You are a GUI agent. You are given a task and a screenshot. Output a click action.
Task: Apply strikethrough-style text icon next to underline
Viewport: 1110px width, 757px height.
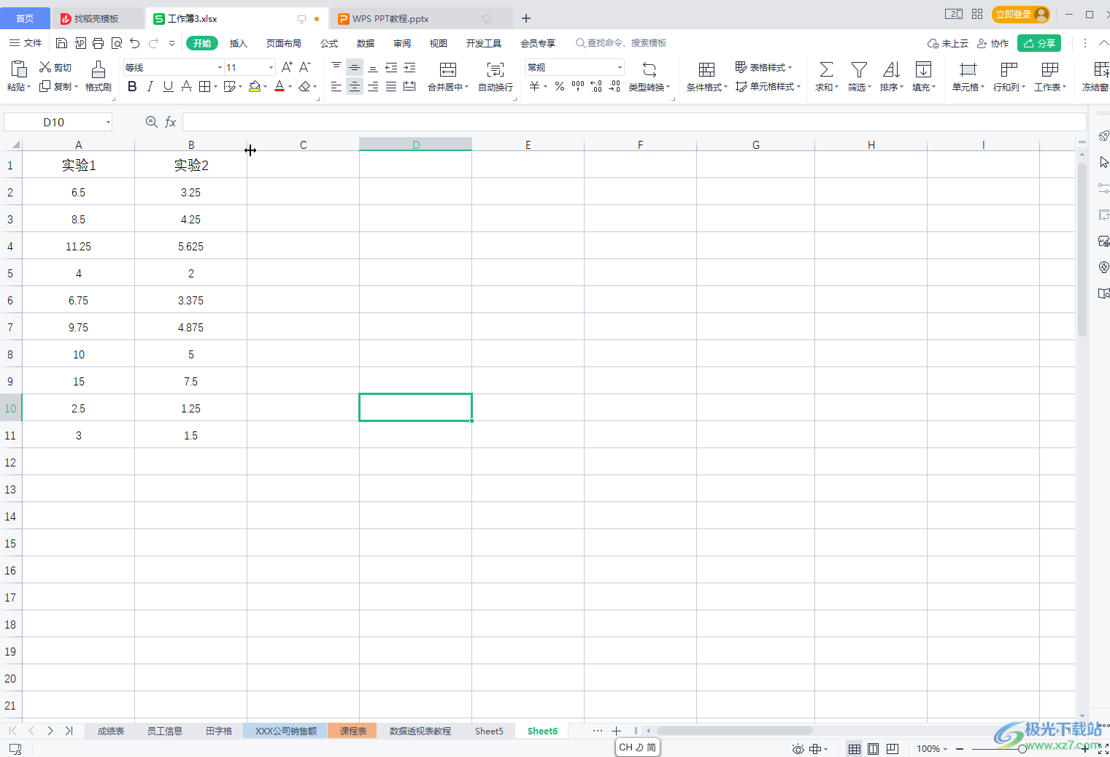[186, 86]
